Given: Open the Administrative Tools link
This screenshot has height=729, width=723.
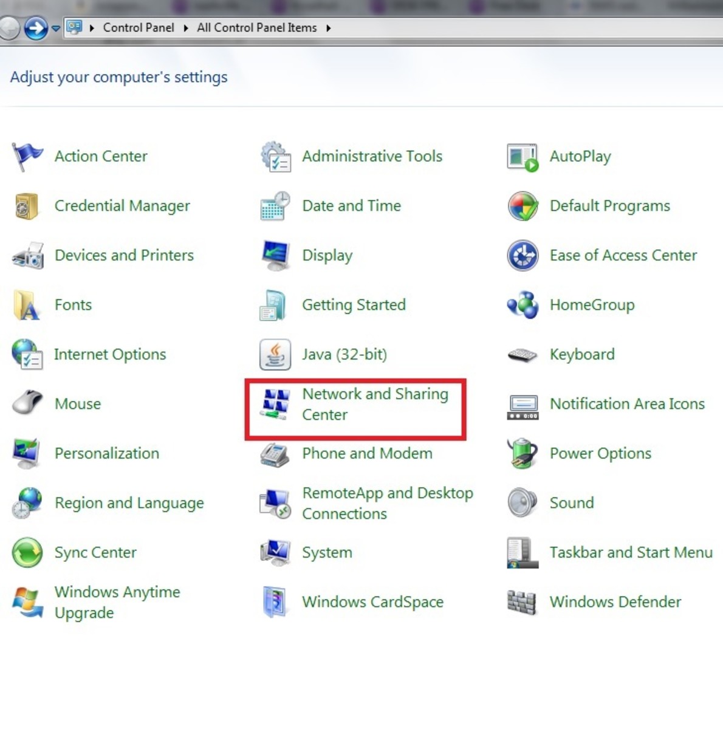Looking at the screenshot, I should coord(372,157).
